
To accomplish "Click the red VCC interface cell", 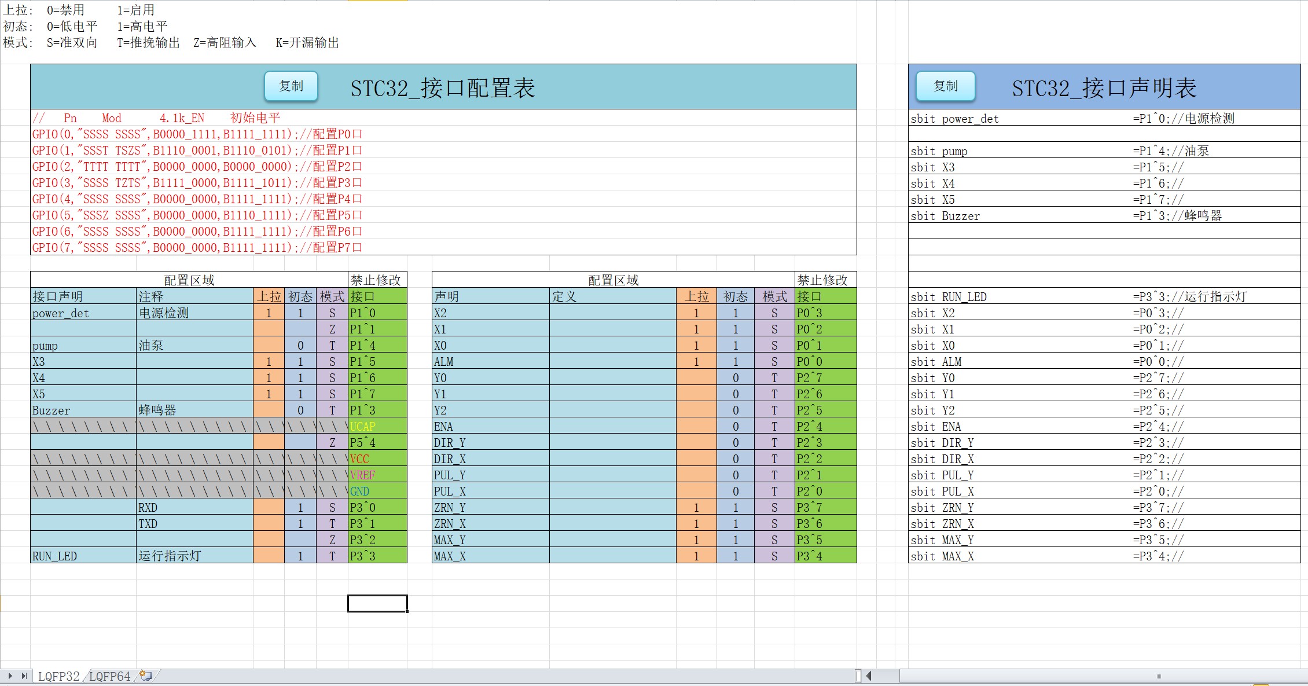I will [377, 459].
